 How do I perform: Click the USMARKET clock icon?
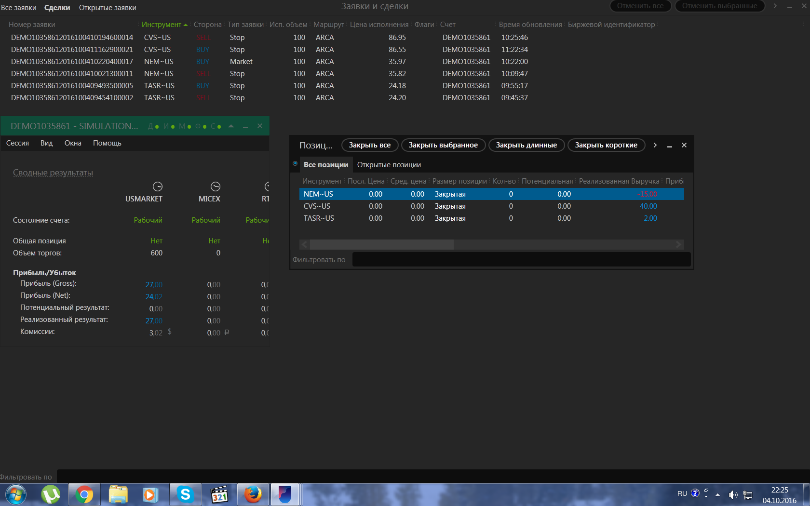click(158, 186)
